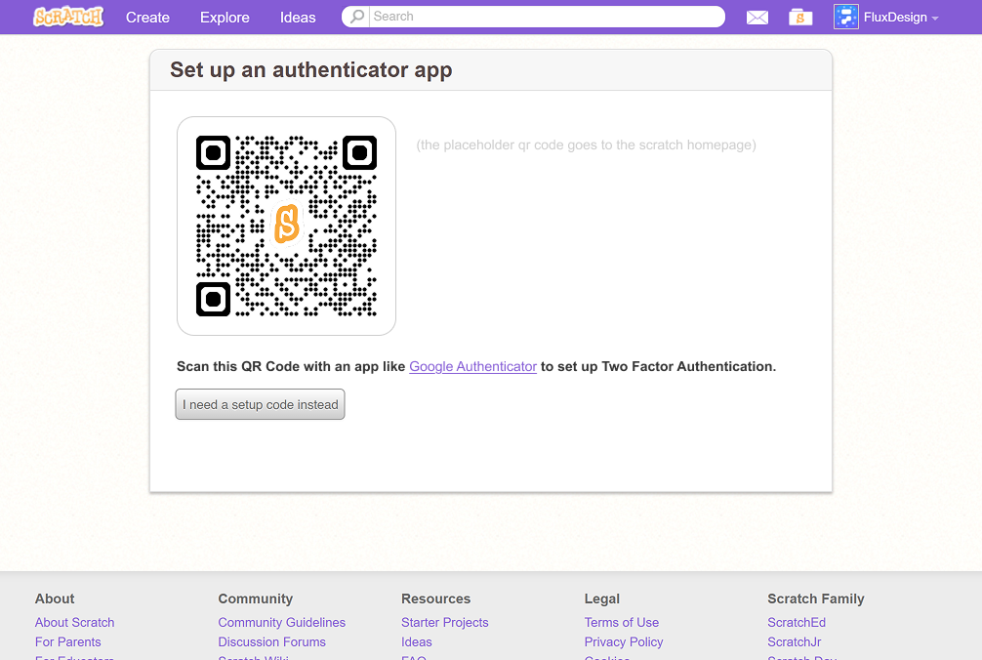The image size is (982, 660).
Task: Click the 'Legal' footer heading
Action: point(602,598)
